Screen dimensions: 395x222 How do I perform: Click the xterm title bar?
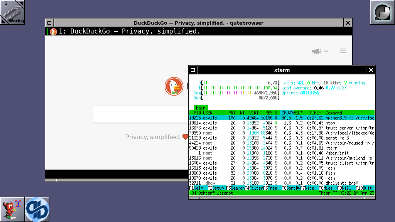282,70
